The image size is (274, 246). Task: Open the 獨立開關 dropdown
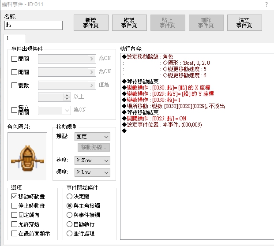(54, 110)
